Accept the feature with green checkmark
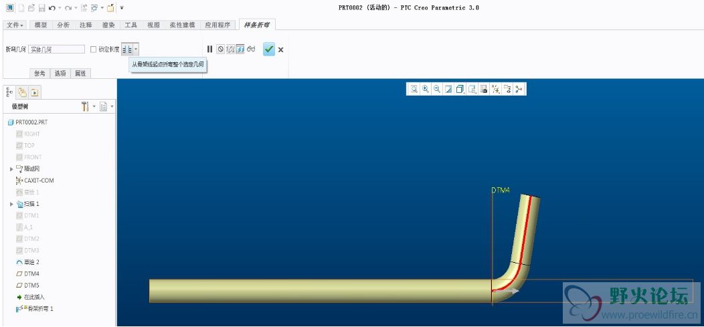 269,49
